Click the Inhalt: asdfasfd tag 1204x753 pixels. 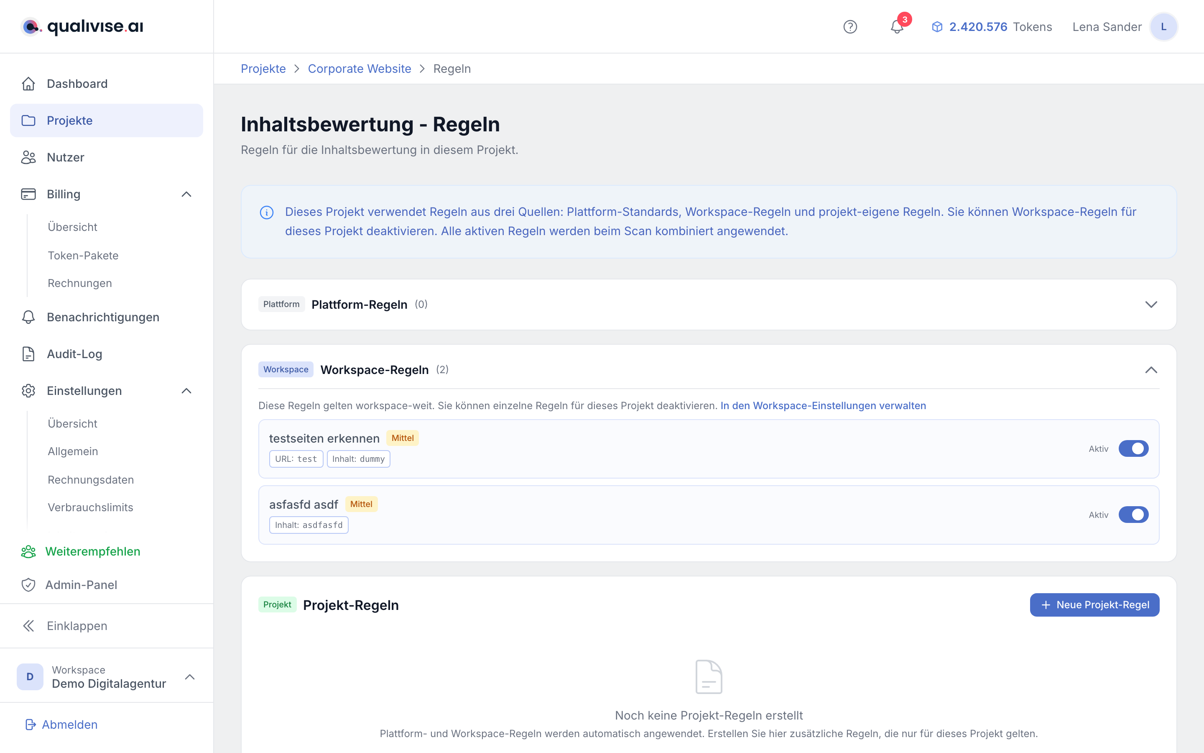[x=309, y=525]
